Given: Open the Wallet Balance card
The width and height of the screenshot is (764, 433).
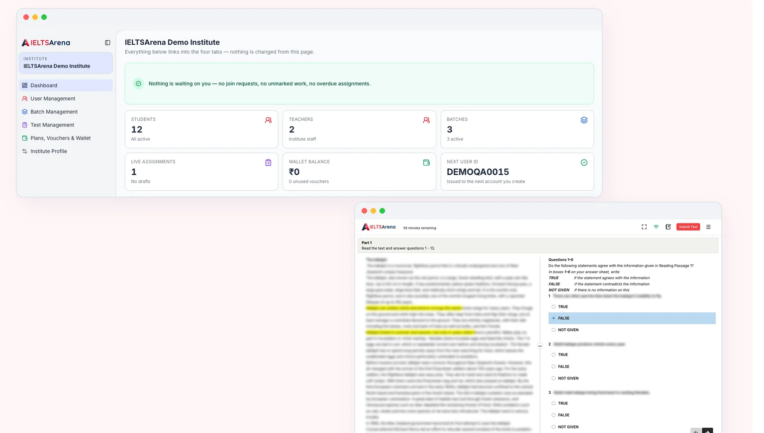Looking at the screenshot, I should click(x=359, y=171).
